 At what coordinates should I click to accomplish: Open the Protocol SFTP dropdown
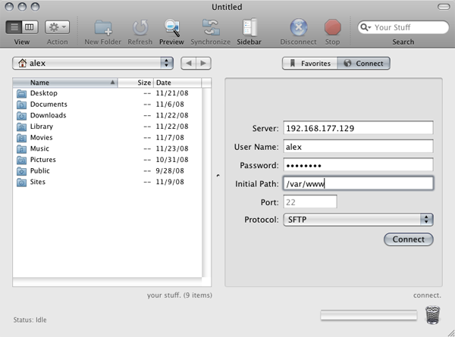(x=358, y=220)
